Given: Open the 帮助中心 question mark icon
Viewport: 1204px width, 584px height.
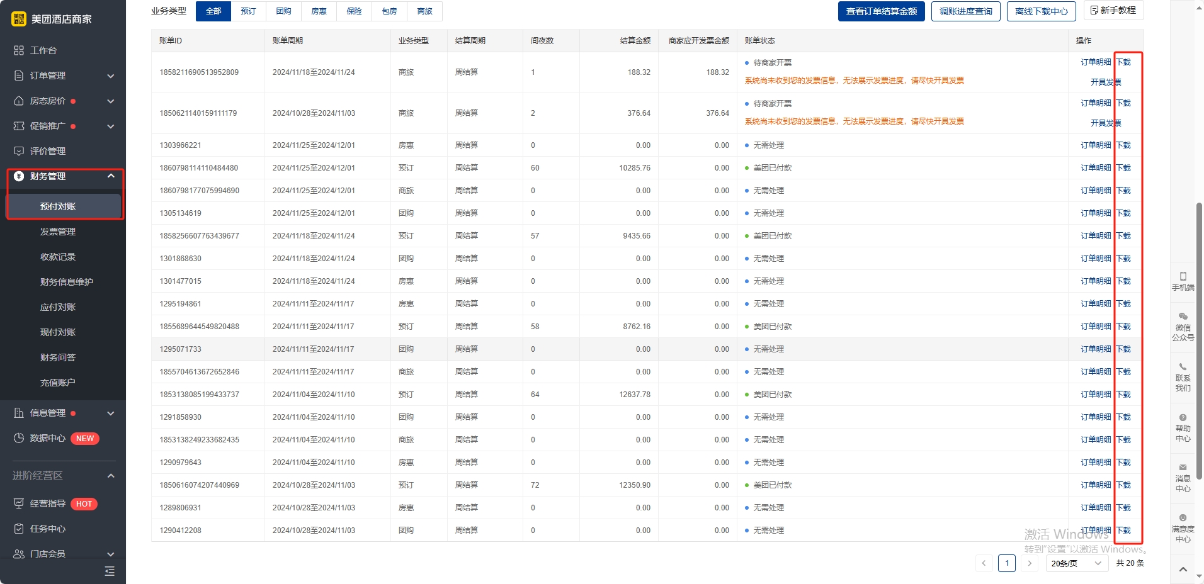Looking at the screenshot, I should [1183, 417].
